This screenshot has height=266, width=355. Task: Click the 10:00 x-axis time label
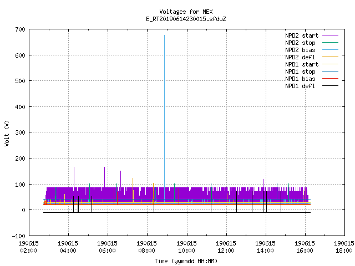coord(186,250)
